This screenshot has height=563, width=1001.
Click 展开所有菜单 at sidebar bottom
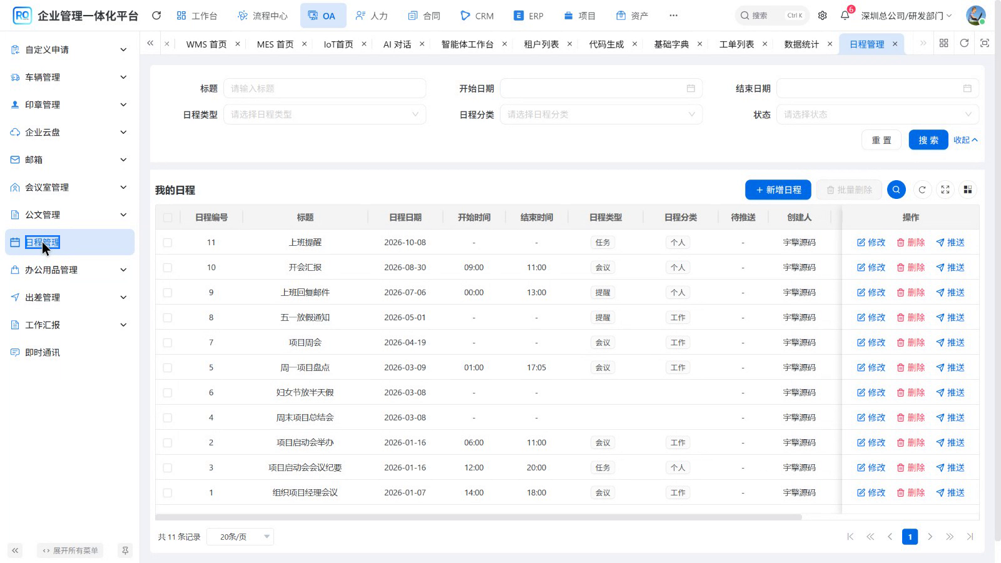(70, 550)
